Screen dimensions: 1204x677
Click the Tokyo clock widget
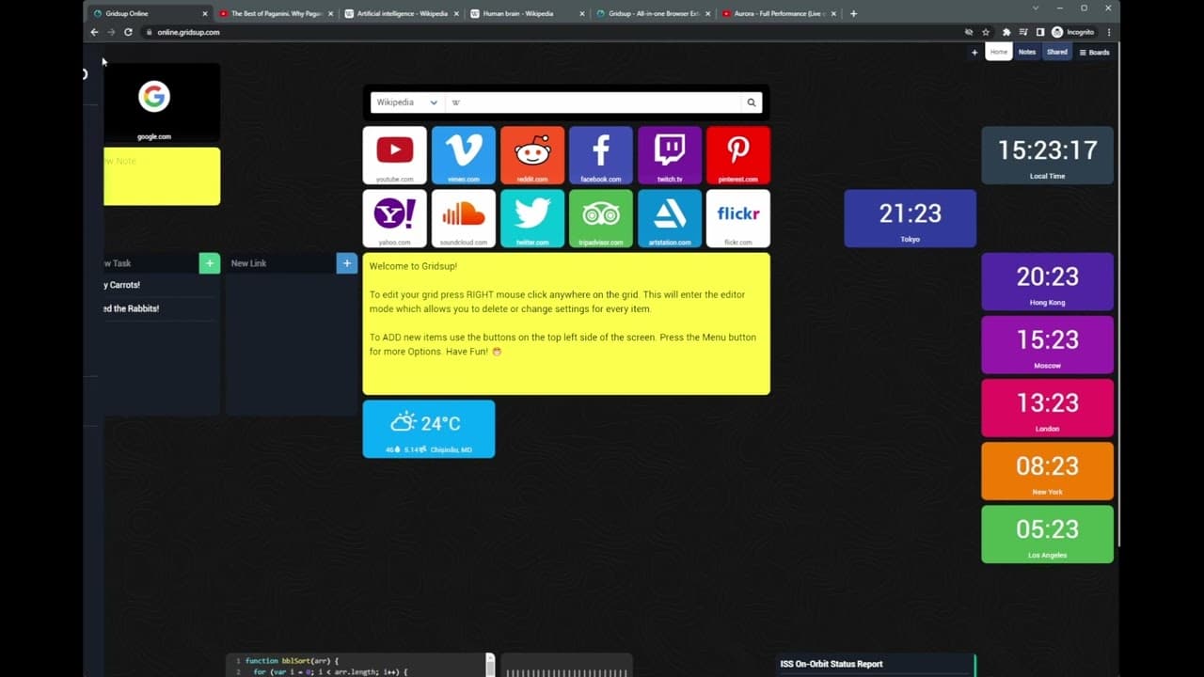coord(910,218)
